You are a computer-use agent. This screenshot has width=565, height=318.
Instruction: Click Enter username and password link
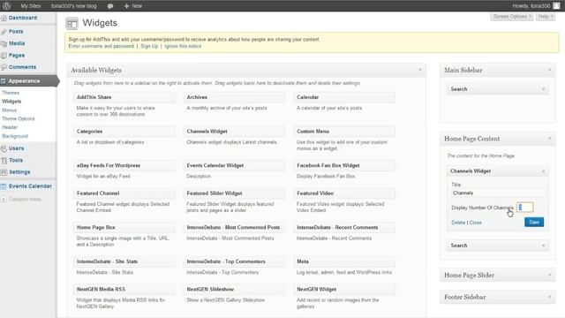coord(102,46)
